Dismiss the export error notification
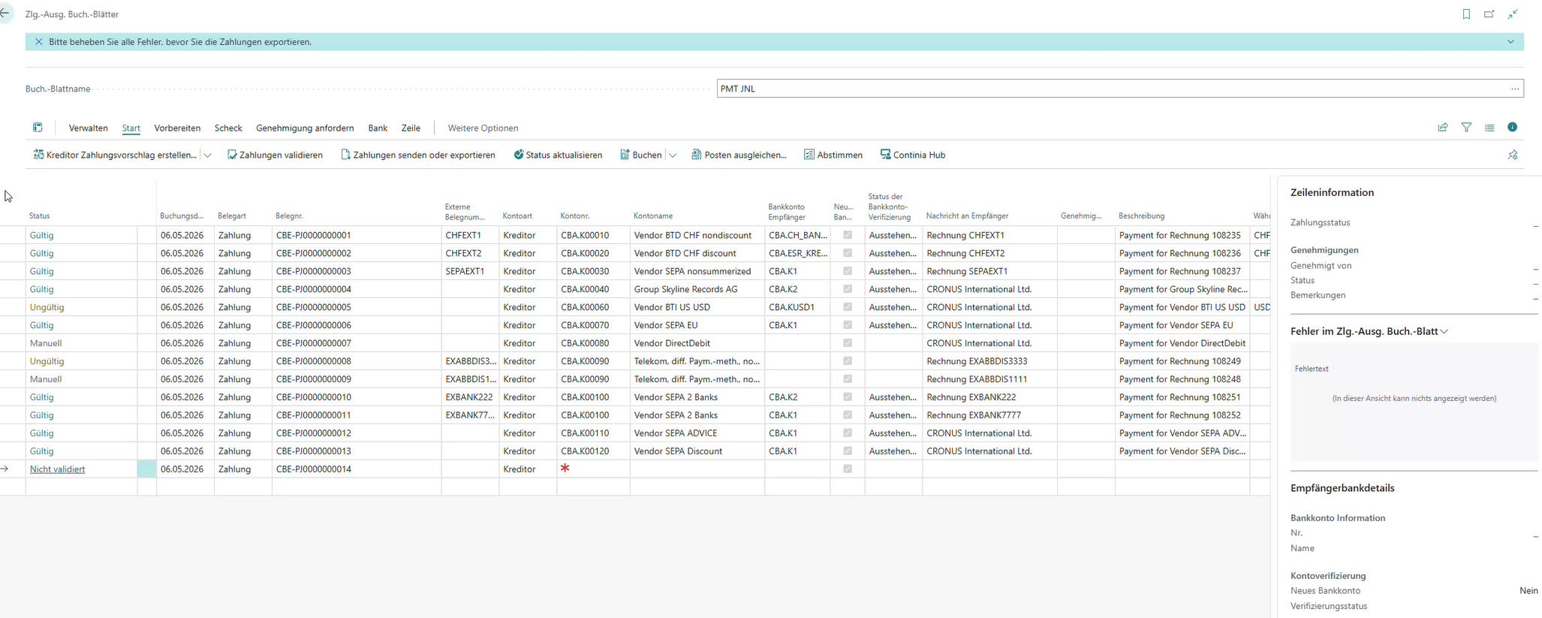The image size is (1542, 618). coord(39,42)
